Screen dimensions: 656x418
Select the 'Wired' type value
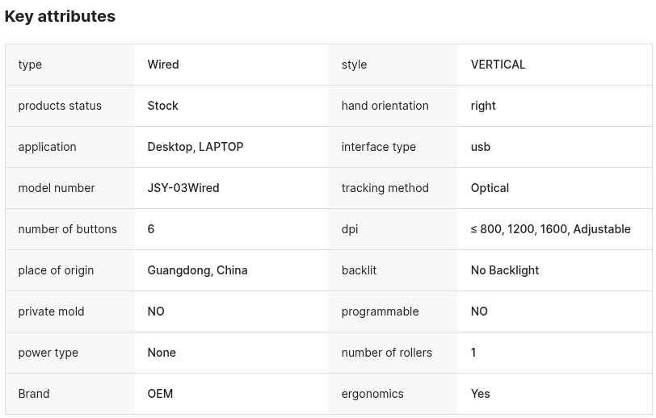(163, 65)
